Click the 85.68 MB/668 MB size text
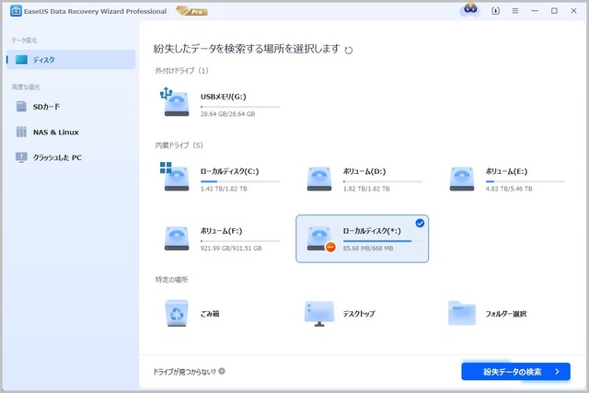 tap(368, 249)
